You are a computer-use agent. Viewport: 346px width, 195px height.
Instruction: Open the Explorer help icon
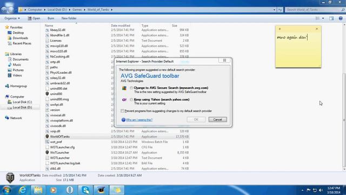tap(341, 18)
